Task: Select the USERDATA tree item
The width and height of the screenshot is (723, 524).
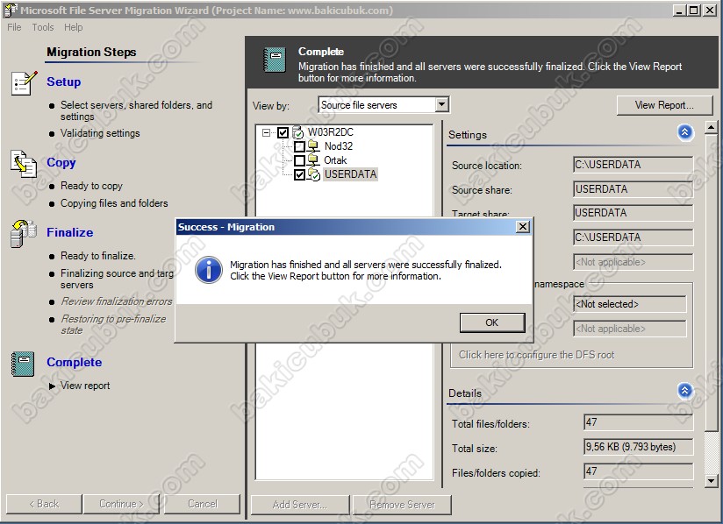Action: [x=350, y=174]
